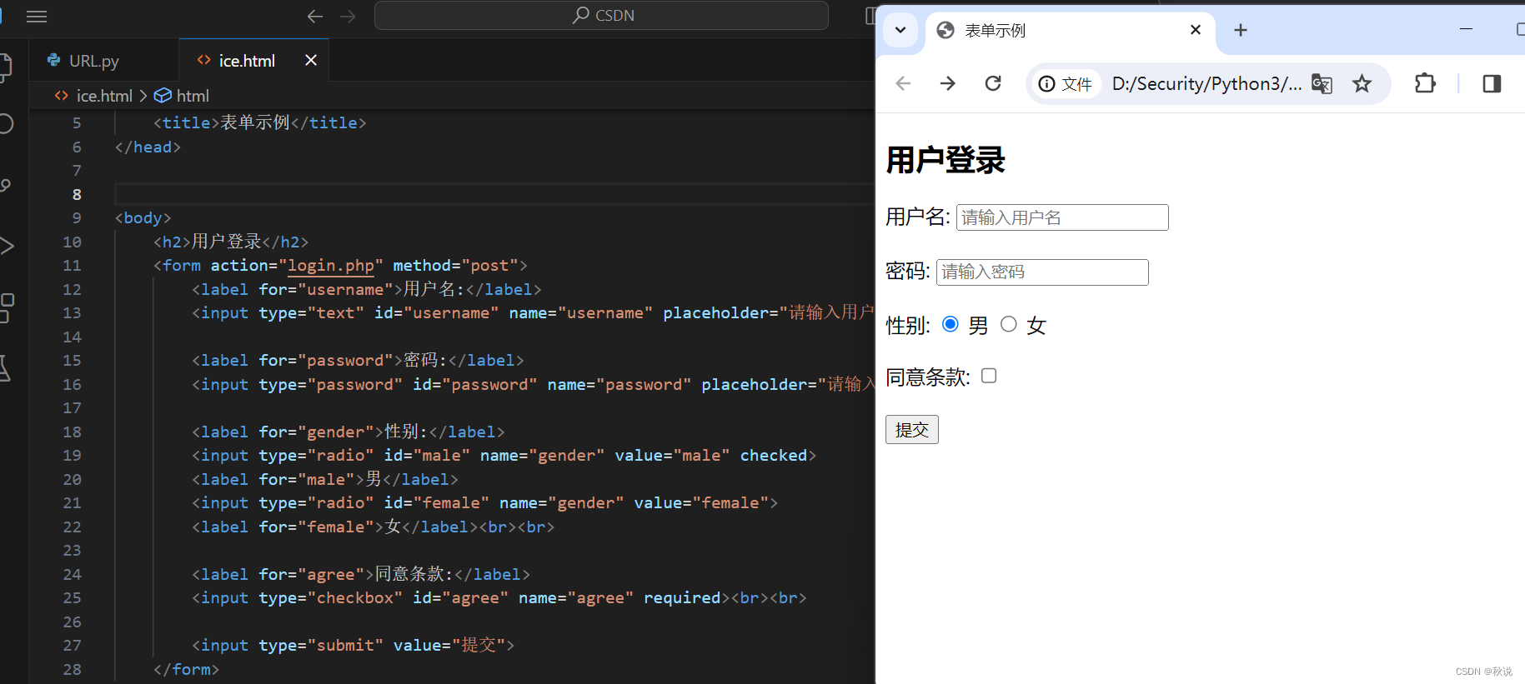Translate this page via translate icon
1525x684 pixels.
(1322, 83)
